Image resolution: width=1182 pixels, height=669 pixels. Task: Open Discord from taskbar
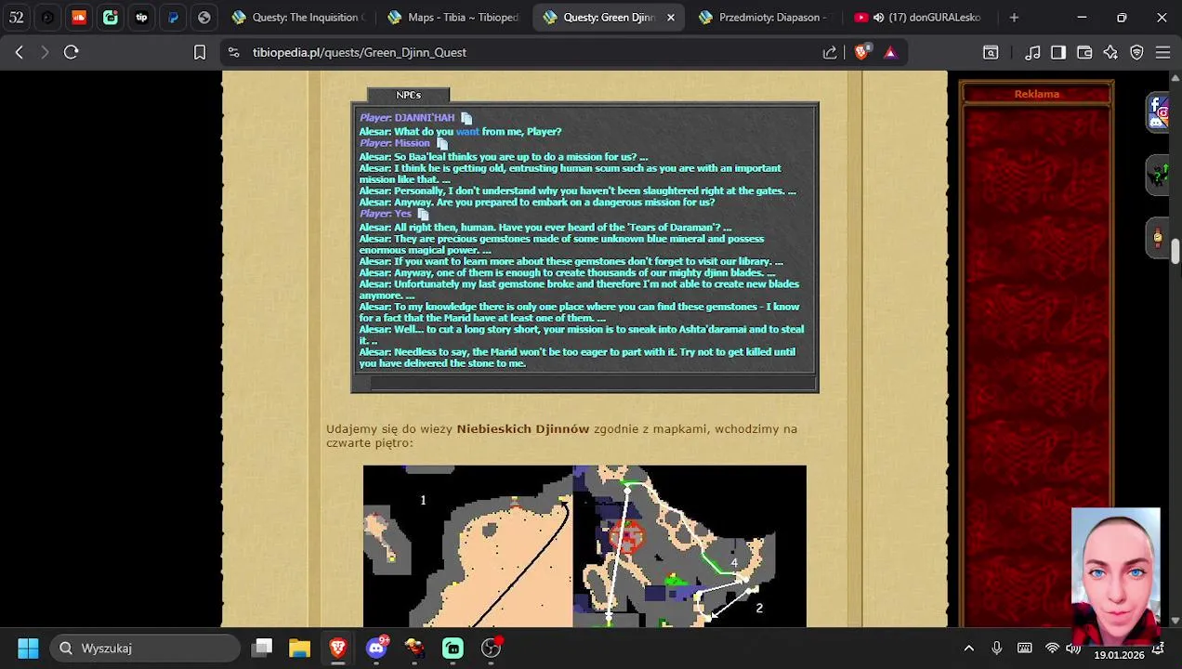coord(376,648)
